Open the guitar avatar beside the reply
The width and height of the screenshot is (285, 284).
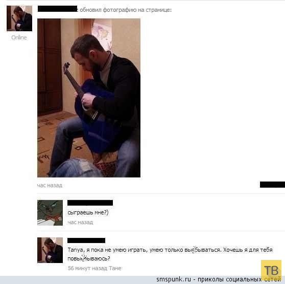point(50,250)
